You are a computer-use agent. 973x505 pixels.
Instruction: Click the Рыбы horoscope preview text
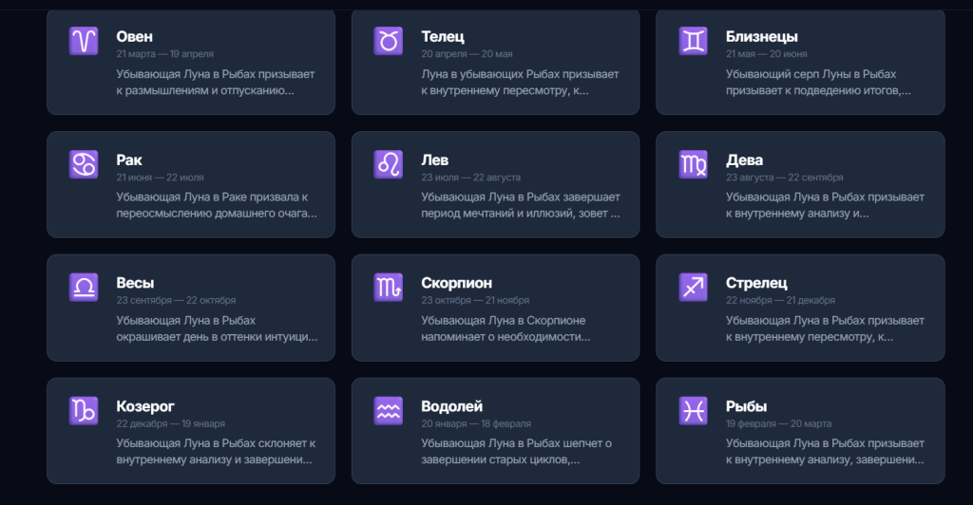click(x=825, y=451)
